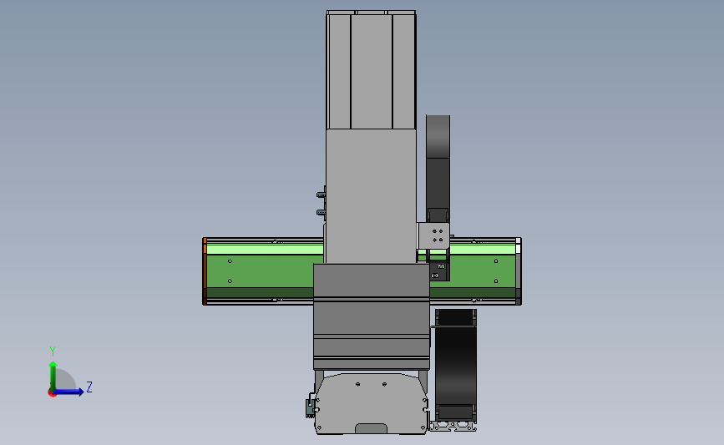Select the orange end cap on beam's left end
Screen dimensions: 724x445
pyautogui.click(x=205, y=271)
